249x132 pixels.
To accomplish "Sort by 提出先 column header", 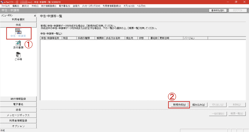I will click(x=131, y=38).
